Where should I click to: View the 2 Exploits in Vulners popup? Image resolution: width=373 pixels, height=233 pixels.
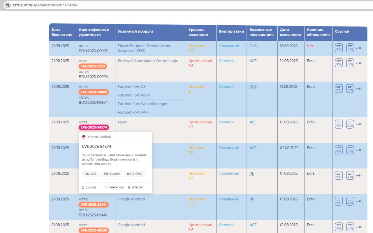(89, 187)
